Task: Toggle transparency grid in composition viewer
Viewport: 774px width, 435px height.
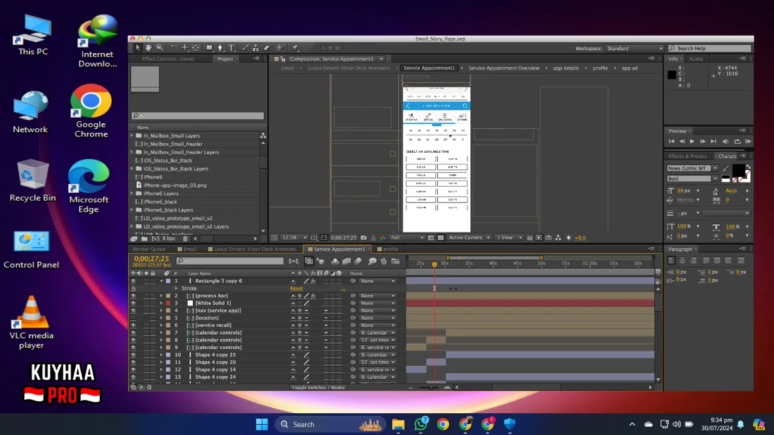Action: [x=440, y=237]
